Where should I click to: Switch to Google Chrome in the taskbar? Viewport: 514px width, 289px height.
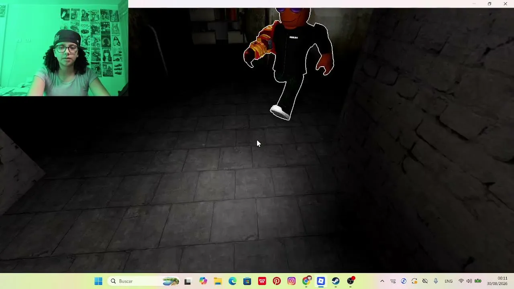(x=306, y=281)
